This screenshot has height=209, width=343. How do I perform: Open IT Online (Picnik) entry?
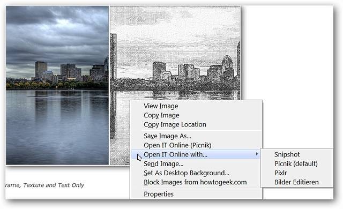196,145
